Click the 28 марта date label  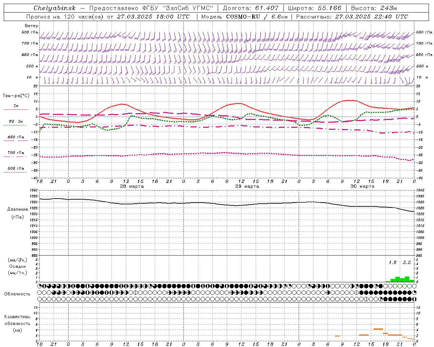132,186
